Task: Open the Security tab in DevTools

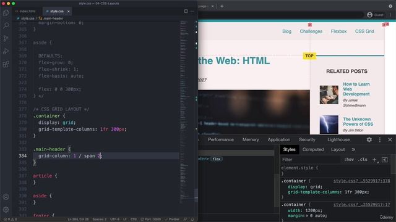Action: tap(307, 140)
